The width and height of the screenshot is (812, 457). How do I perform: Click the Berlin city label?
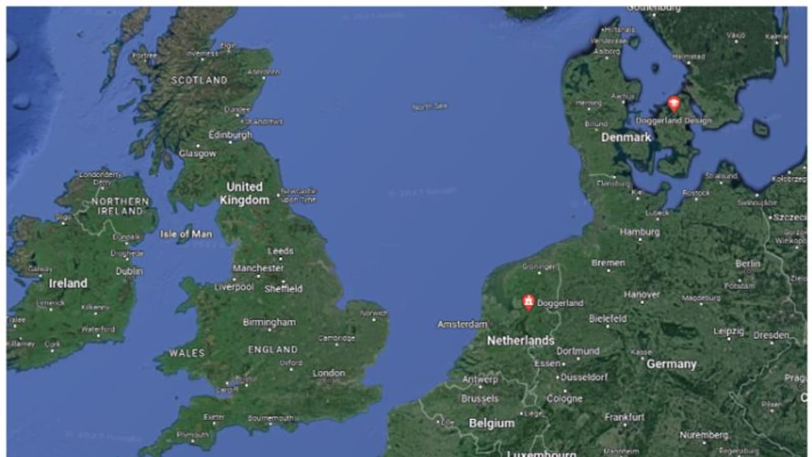pyautogui.click(x=748, y=263)
